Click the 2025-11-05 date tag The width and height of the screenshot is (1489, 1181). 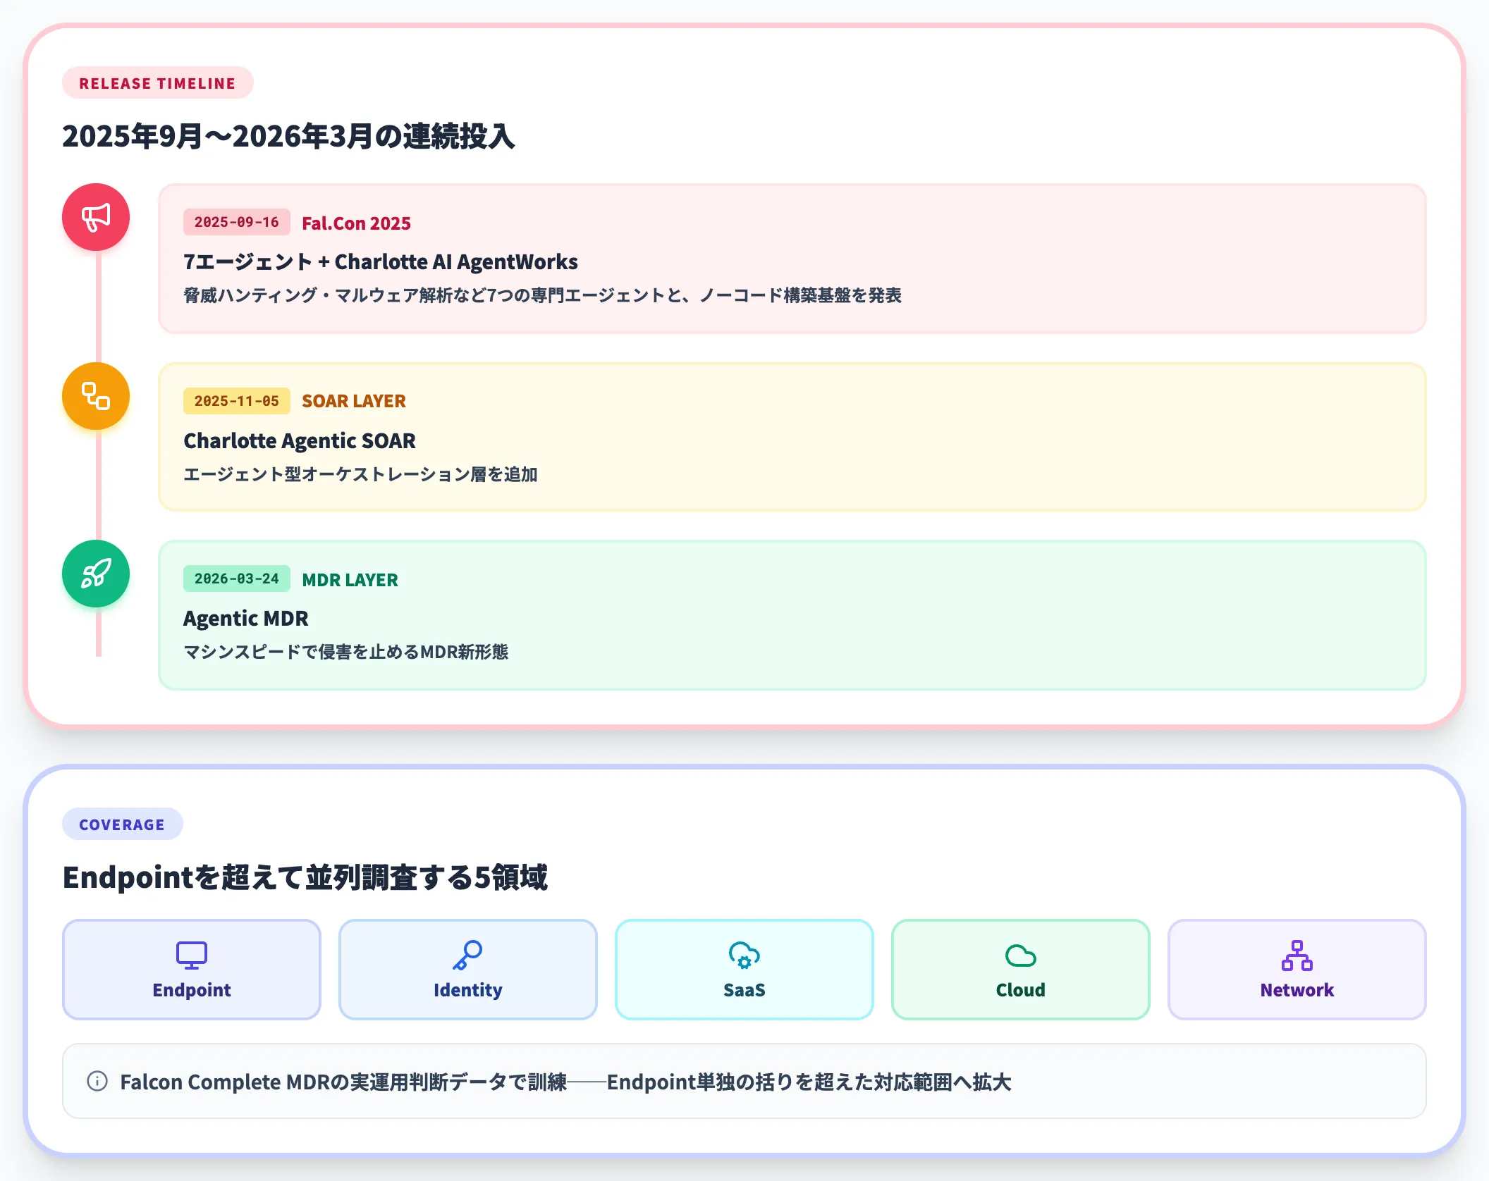point(237,401)
